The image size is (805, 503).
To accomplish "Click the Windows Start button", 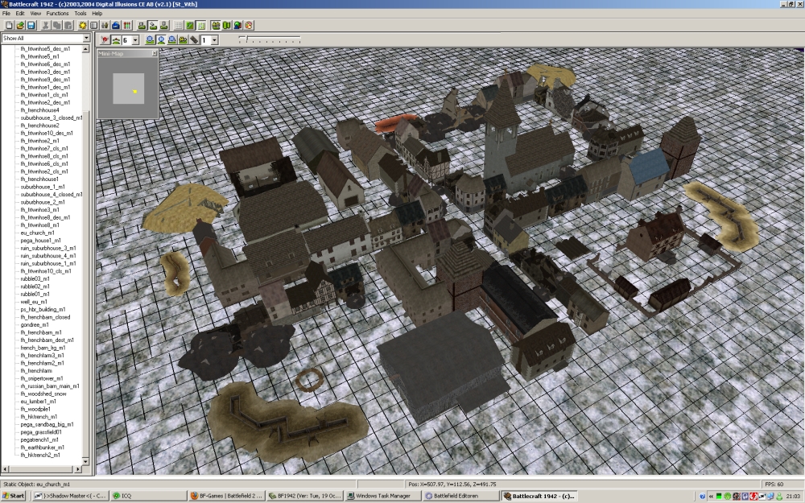I will tap(14, 496).
